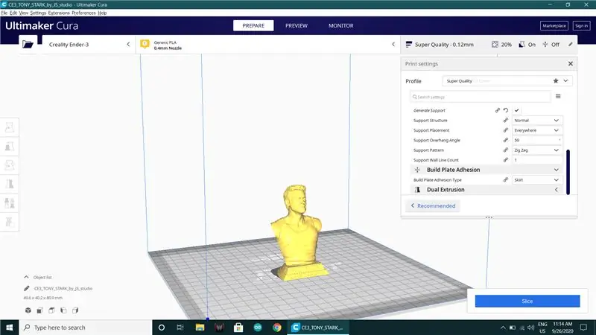Click the Windows Start button

point(9,328)
